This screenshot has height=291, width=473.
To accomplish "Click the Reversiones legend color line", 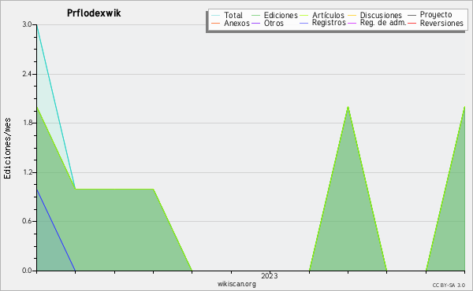I will click(412, 24).
